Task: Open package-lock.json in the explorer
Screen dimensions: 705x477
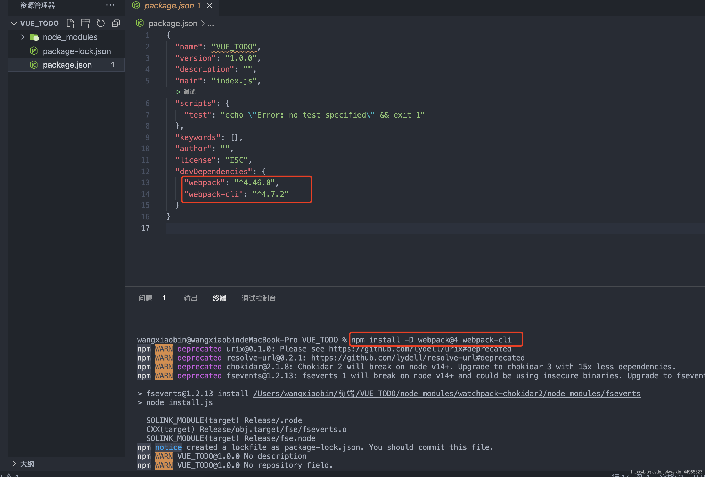Action: click(77, 51)
